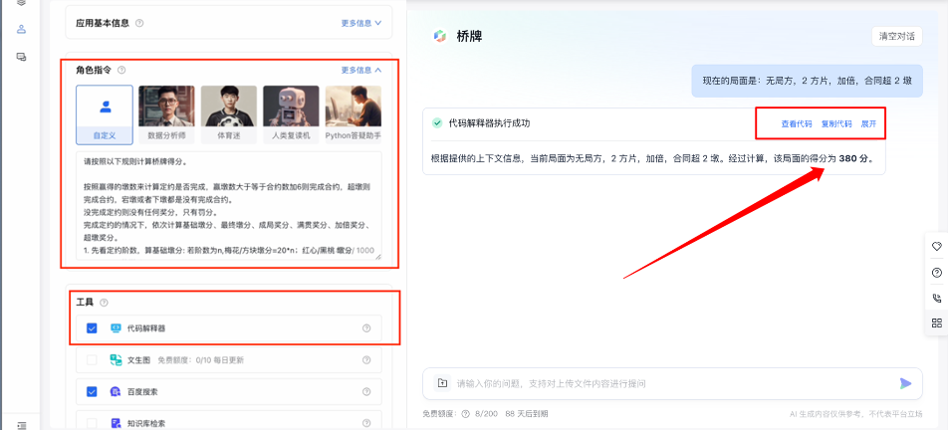Click help icon beside 应用基本信息

[139, 23]
